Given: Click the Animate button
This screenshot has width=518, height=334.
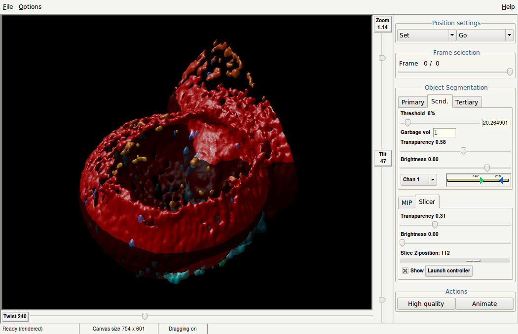Looking at the screenshot, I should point(484,304).
